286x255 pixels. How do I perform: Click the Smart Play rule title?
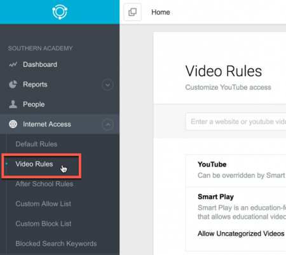click(x=215, y=197)
